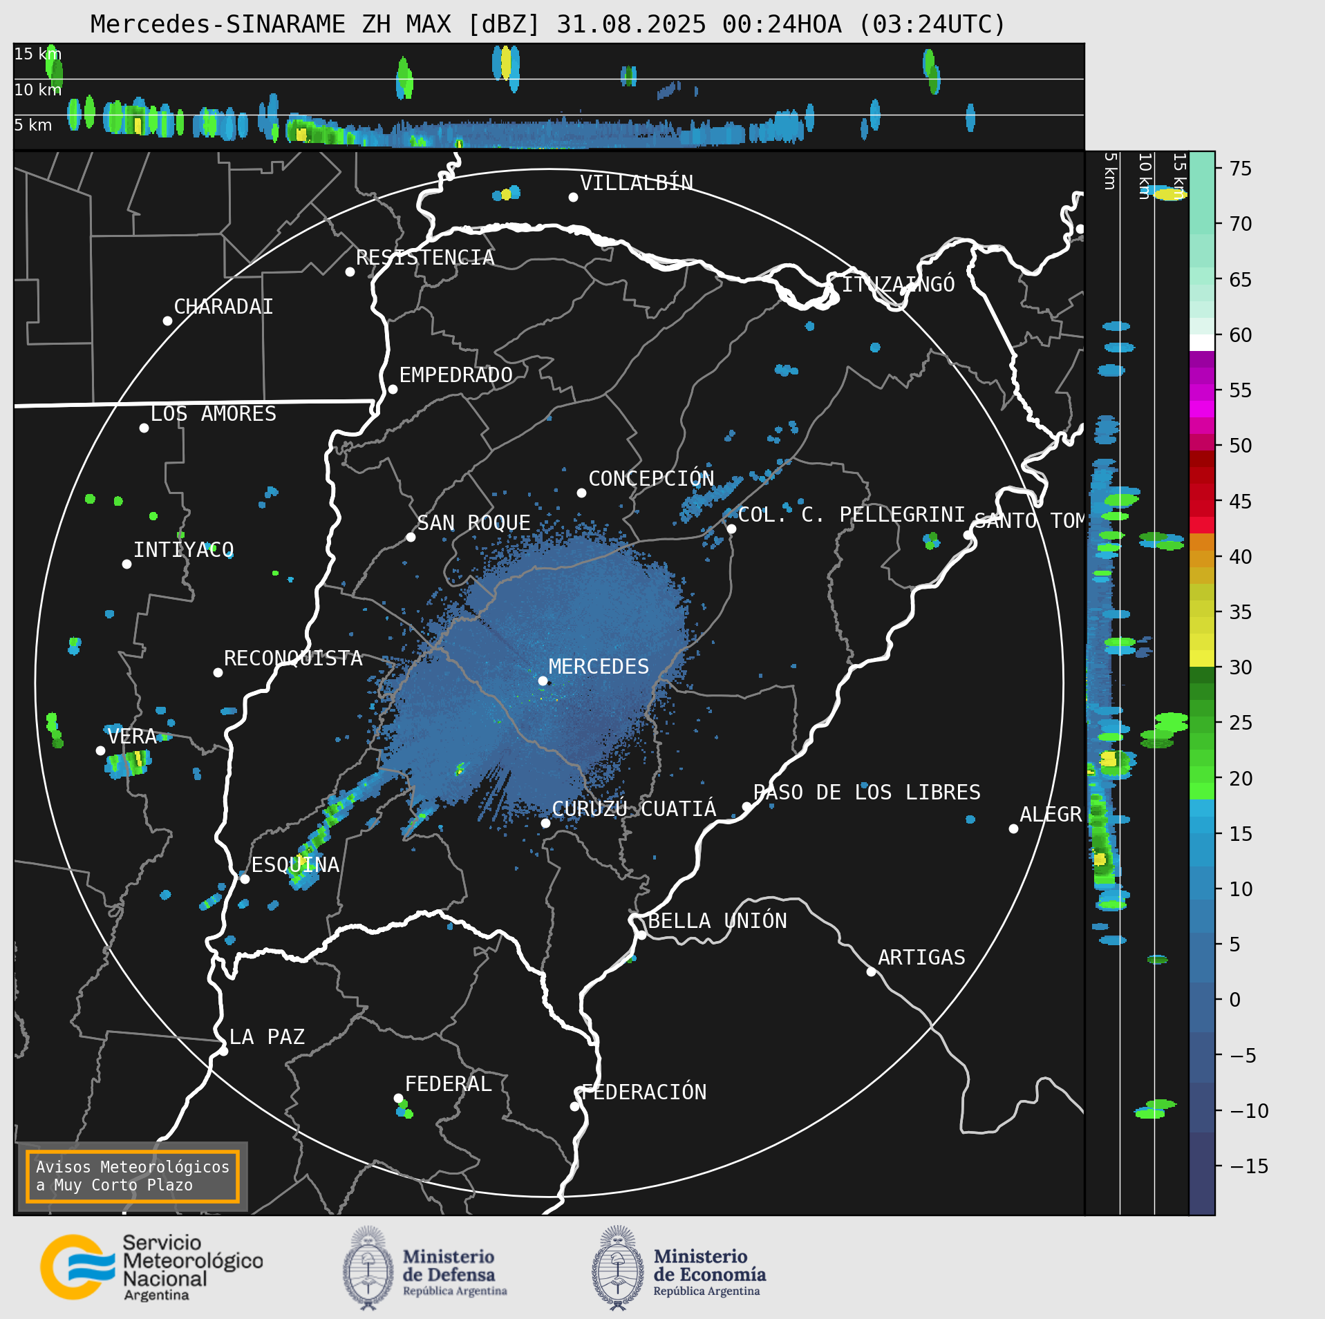Click the LOS AMORES label
Screen dimensions: 1325x1319
point(214,414)
